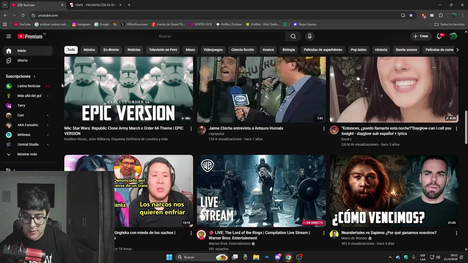Switch to the ONPE browser tab
This screenshot has height=263, width=468.
(95, 5)
